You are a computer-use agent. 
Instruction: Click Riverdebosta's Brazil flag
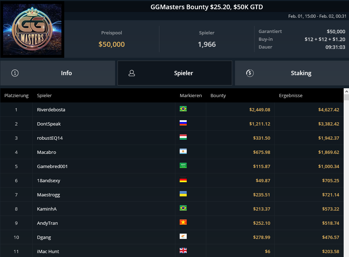pos(183,109)
